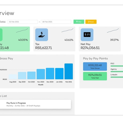Click the green Filter button
Screen dimensions: 123x123
coord(79,22)
